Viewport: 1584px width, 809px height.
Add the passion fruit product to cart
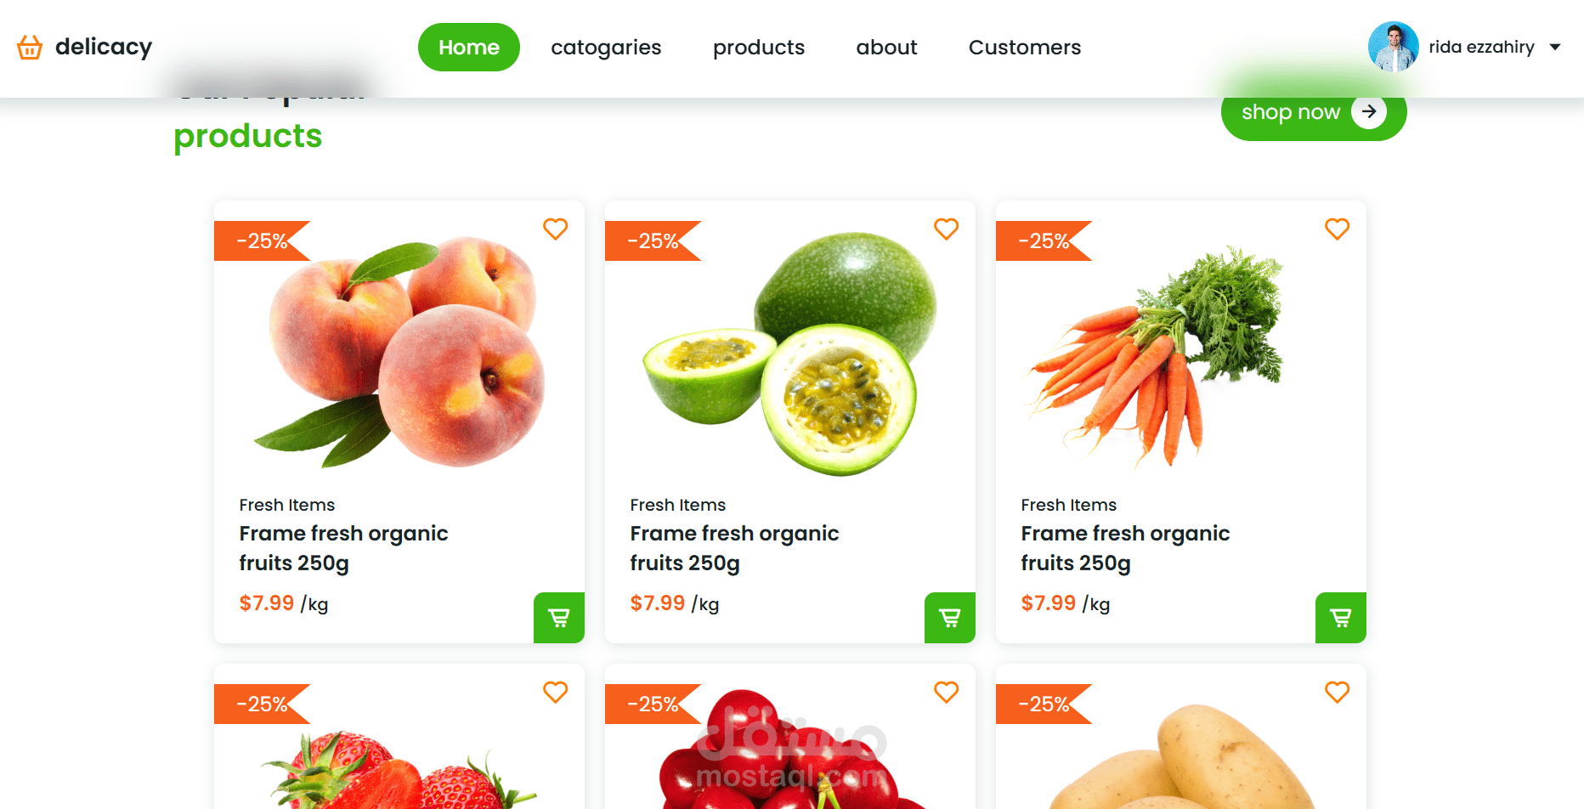[x=950, y=618]
